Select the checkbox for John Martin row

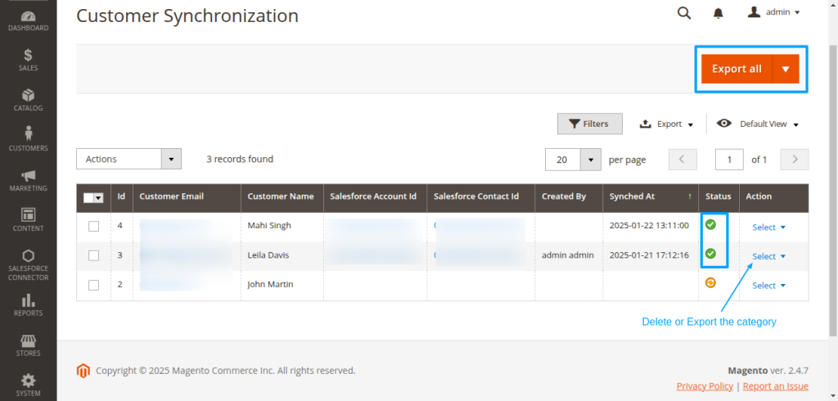point(93,285)
